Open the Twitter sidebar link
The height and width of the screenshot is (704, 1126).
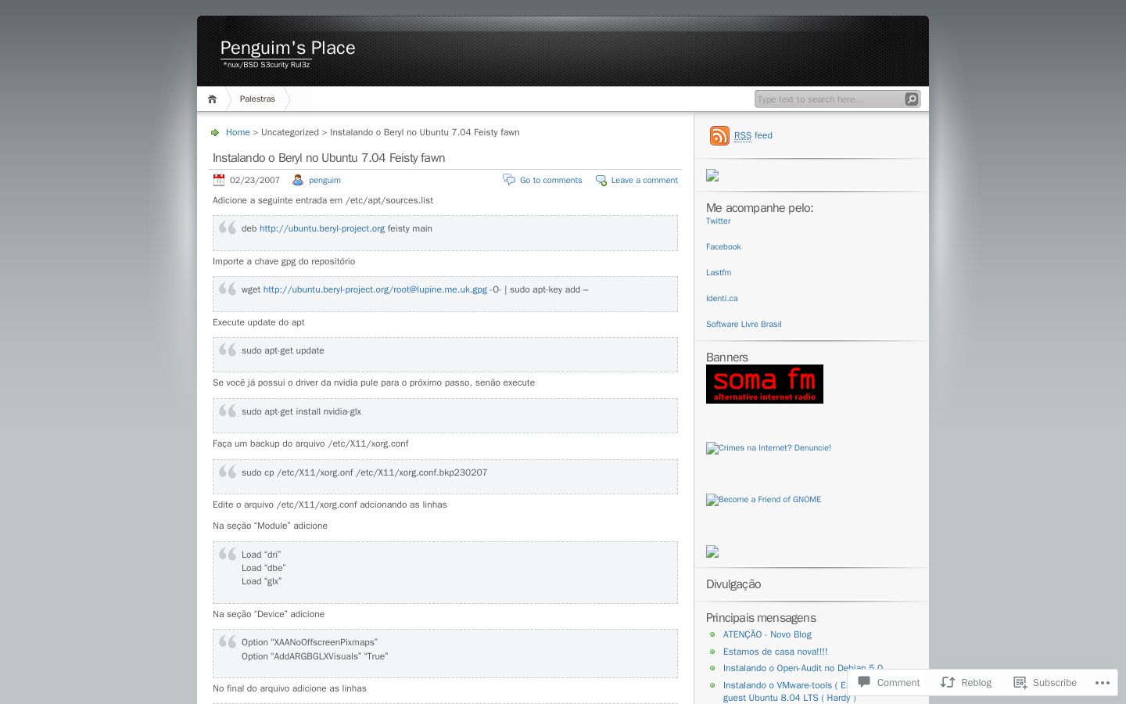click(718, 221)
